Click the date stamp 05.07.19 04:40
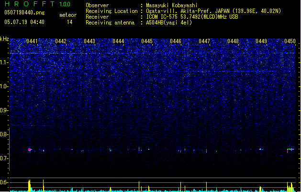 coord(24,22)
